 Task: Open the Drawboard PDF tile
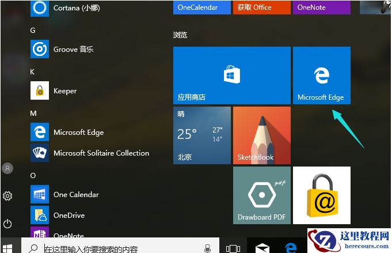coord(262,195)
